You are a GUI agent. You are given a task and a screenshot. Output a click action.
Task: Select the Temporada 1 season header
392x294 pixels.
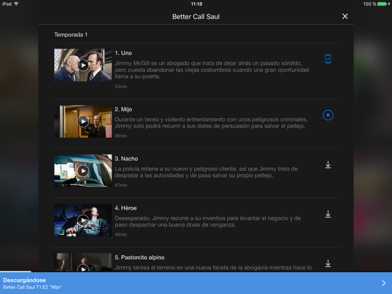71,35
